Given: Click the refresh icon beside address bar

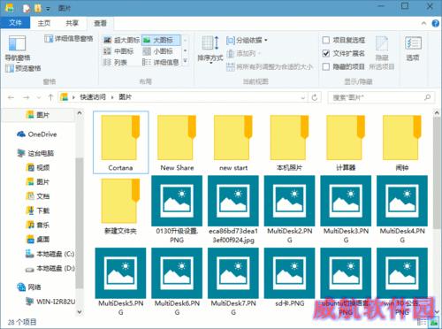Looking at the screenshot, I should point(315,97).
